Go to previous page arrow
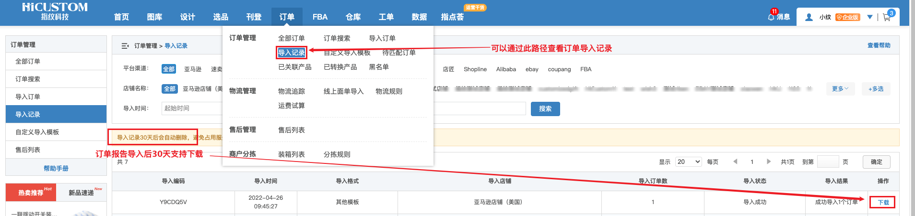 (735, 162)
